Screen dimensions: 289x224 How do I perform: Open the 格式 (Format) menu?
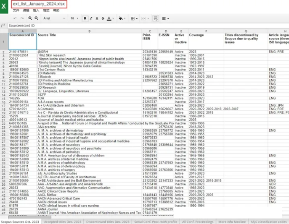pyautogui.click(x=46, y=10)
